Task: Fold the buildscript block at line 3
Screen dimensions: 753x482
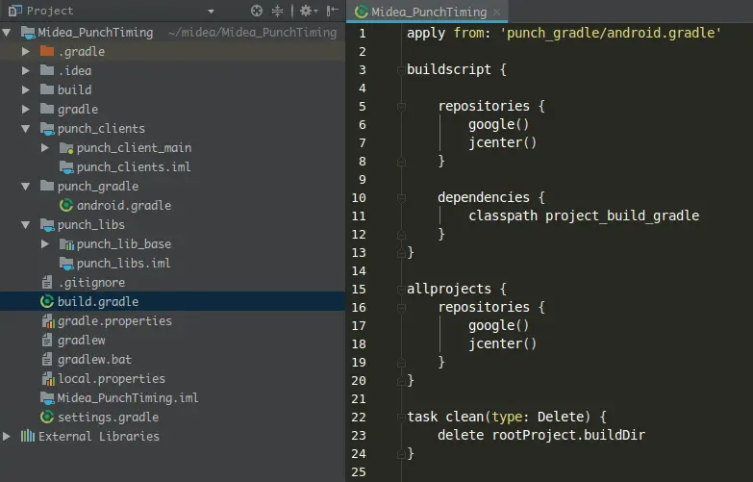Action: 401,70
